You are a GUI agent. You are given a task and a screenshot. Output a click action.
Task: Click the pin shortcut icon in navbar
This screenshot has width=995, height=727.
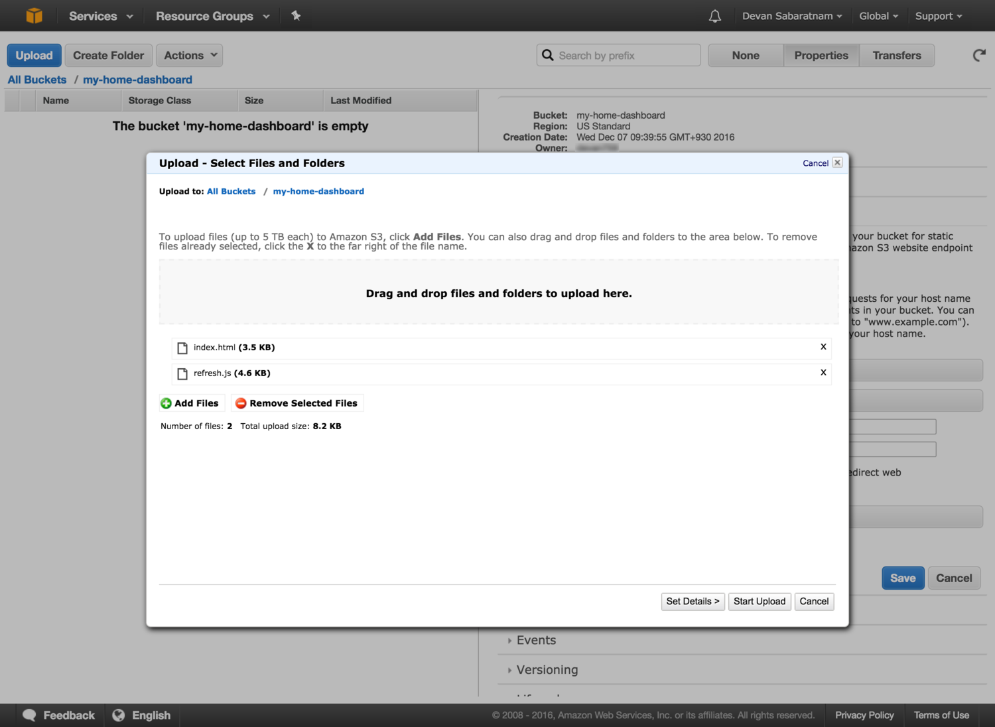(x=296, y=16)
